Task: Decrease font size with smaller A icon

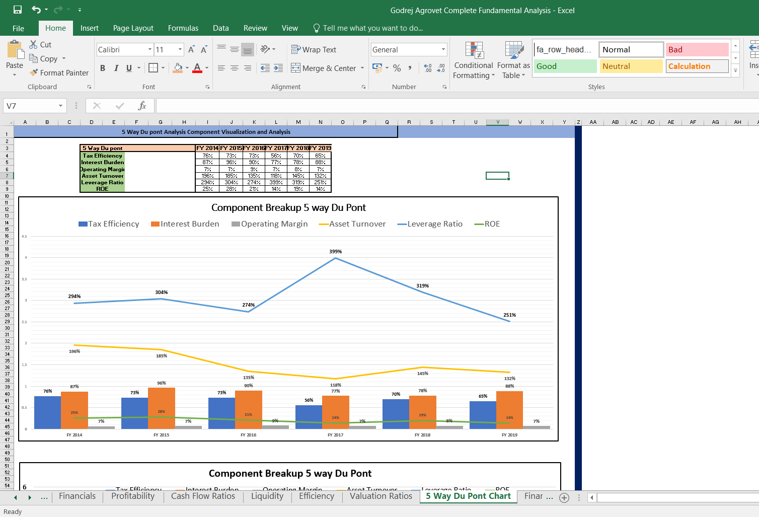Action: point(204,49)
